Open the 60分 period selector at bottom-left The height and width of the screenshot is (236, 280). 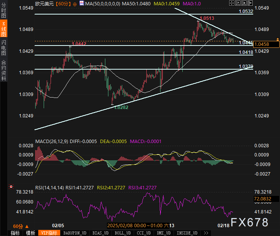coord(18,226)
